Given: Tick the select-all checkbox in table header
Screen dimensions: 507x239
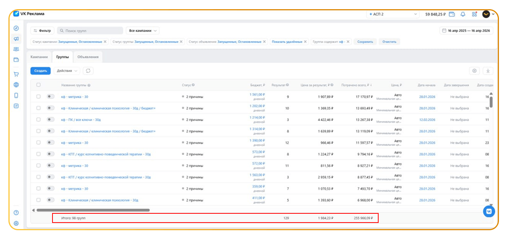Looking at the screenshot, I should (38, 85).
